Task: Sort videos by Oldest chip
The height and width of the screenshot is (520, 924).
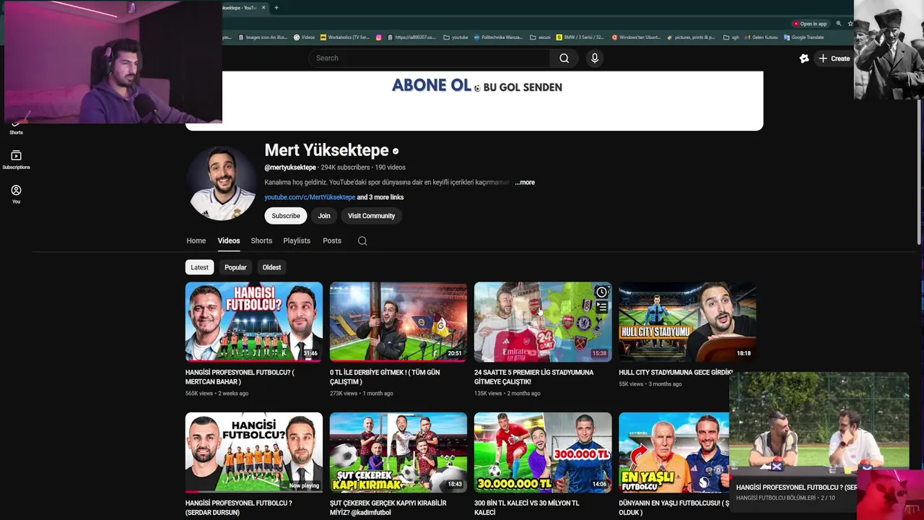Action: 271,267
